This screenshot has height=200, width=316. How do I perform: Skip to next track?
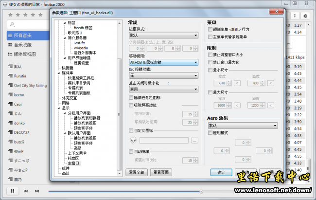(37, 191)
